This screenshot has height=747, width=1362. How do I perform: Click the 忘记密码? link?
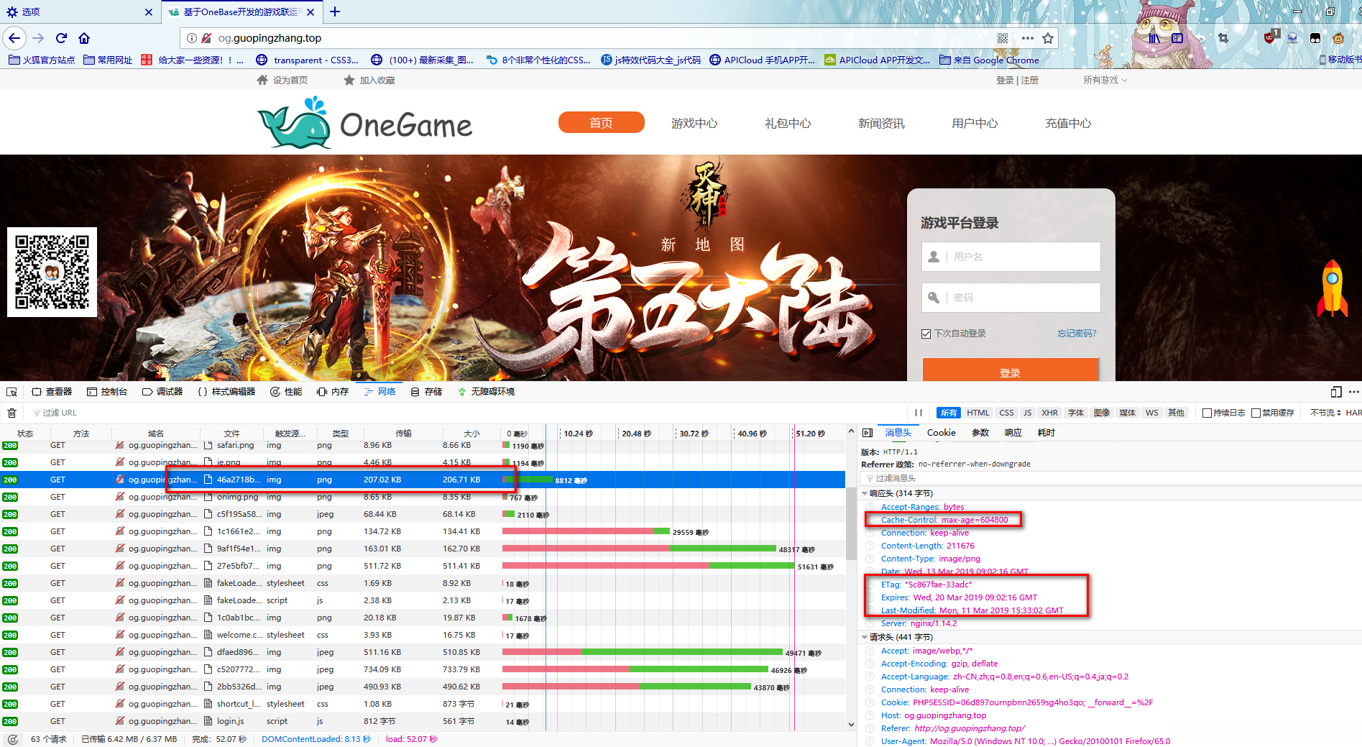[1077, 334]
